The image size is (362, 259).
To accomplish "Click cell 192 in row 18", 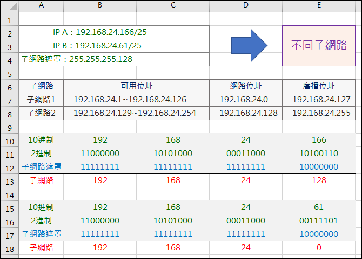I will (100, 248).
